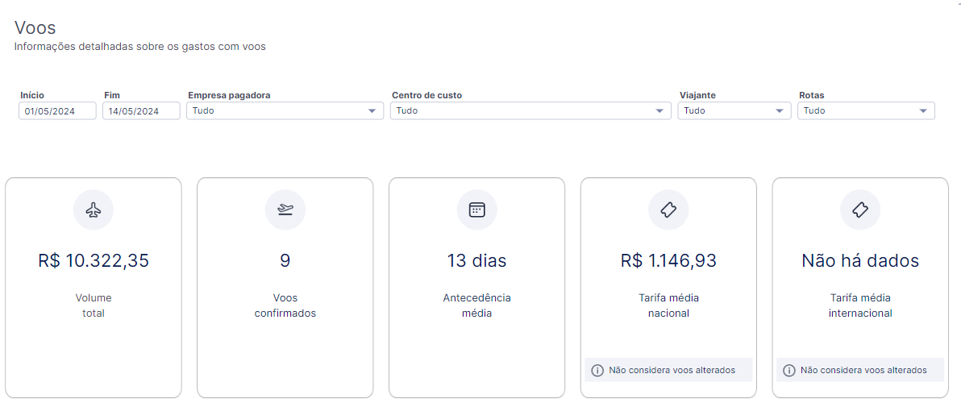
Task: Click the calendar icon above 13 dias
Action: click(x=476, y=210)
